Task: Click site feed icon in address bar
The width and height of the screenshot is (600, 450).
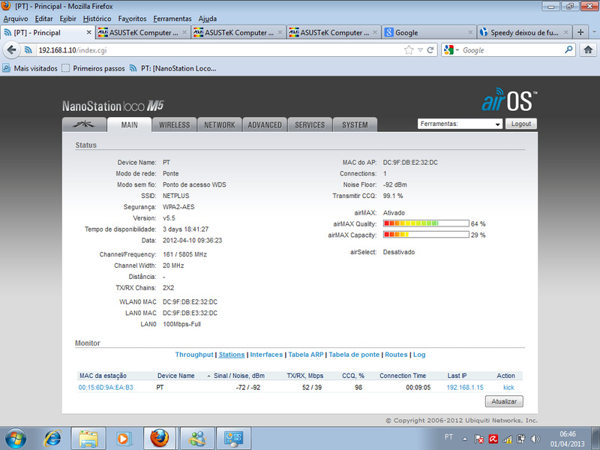Action: [28, 50]
